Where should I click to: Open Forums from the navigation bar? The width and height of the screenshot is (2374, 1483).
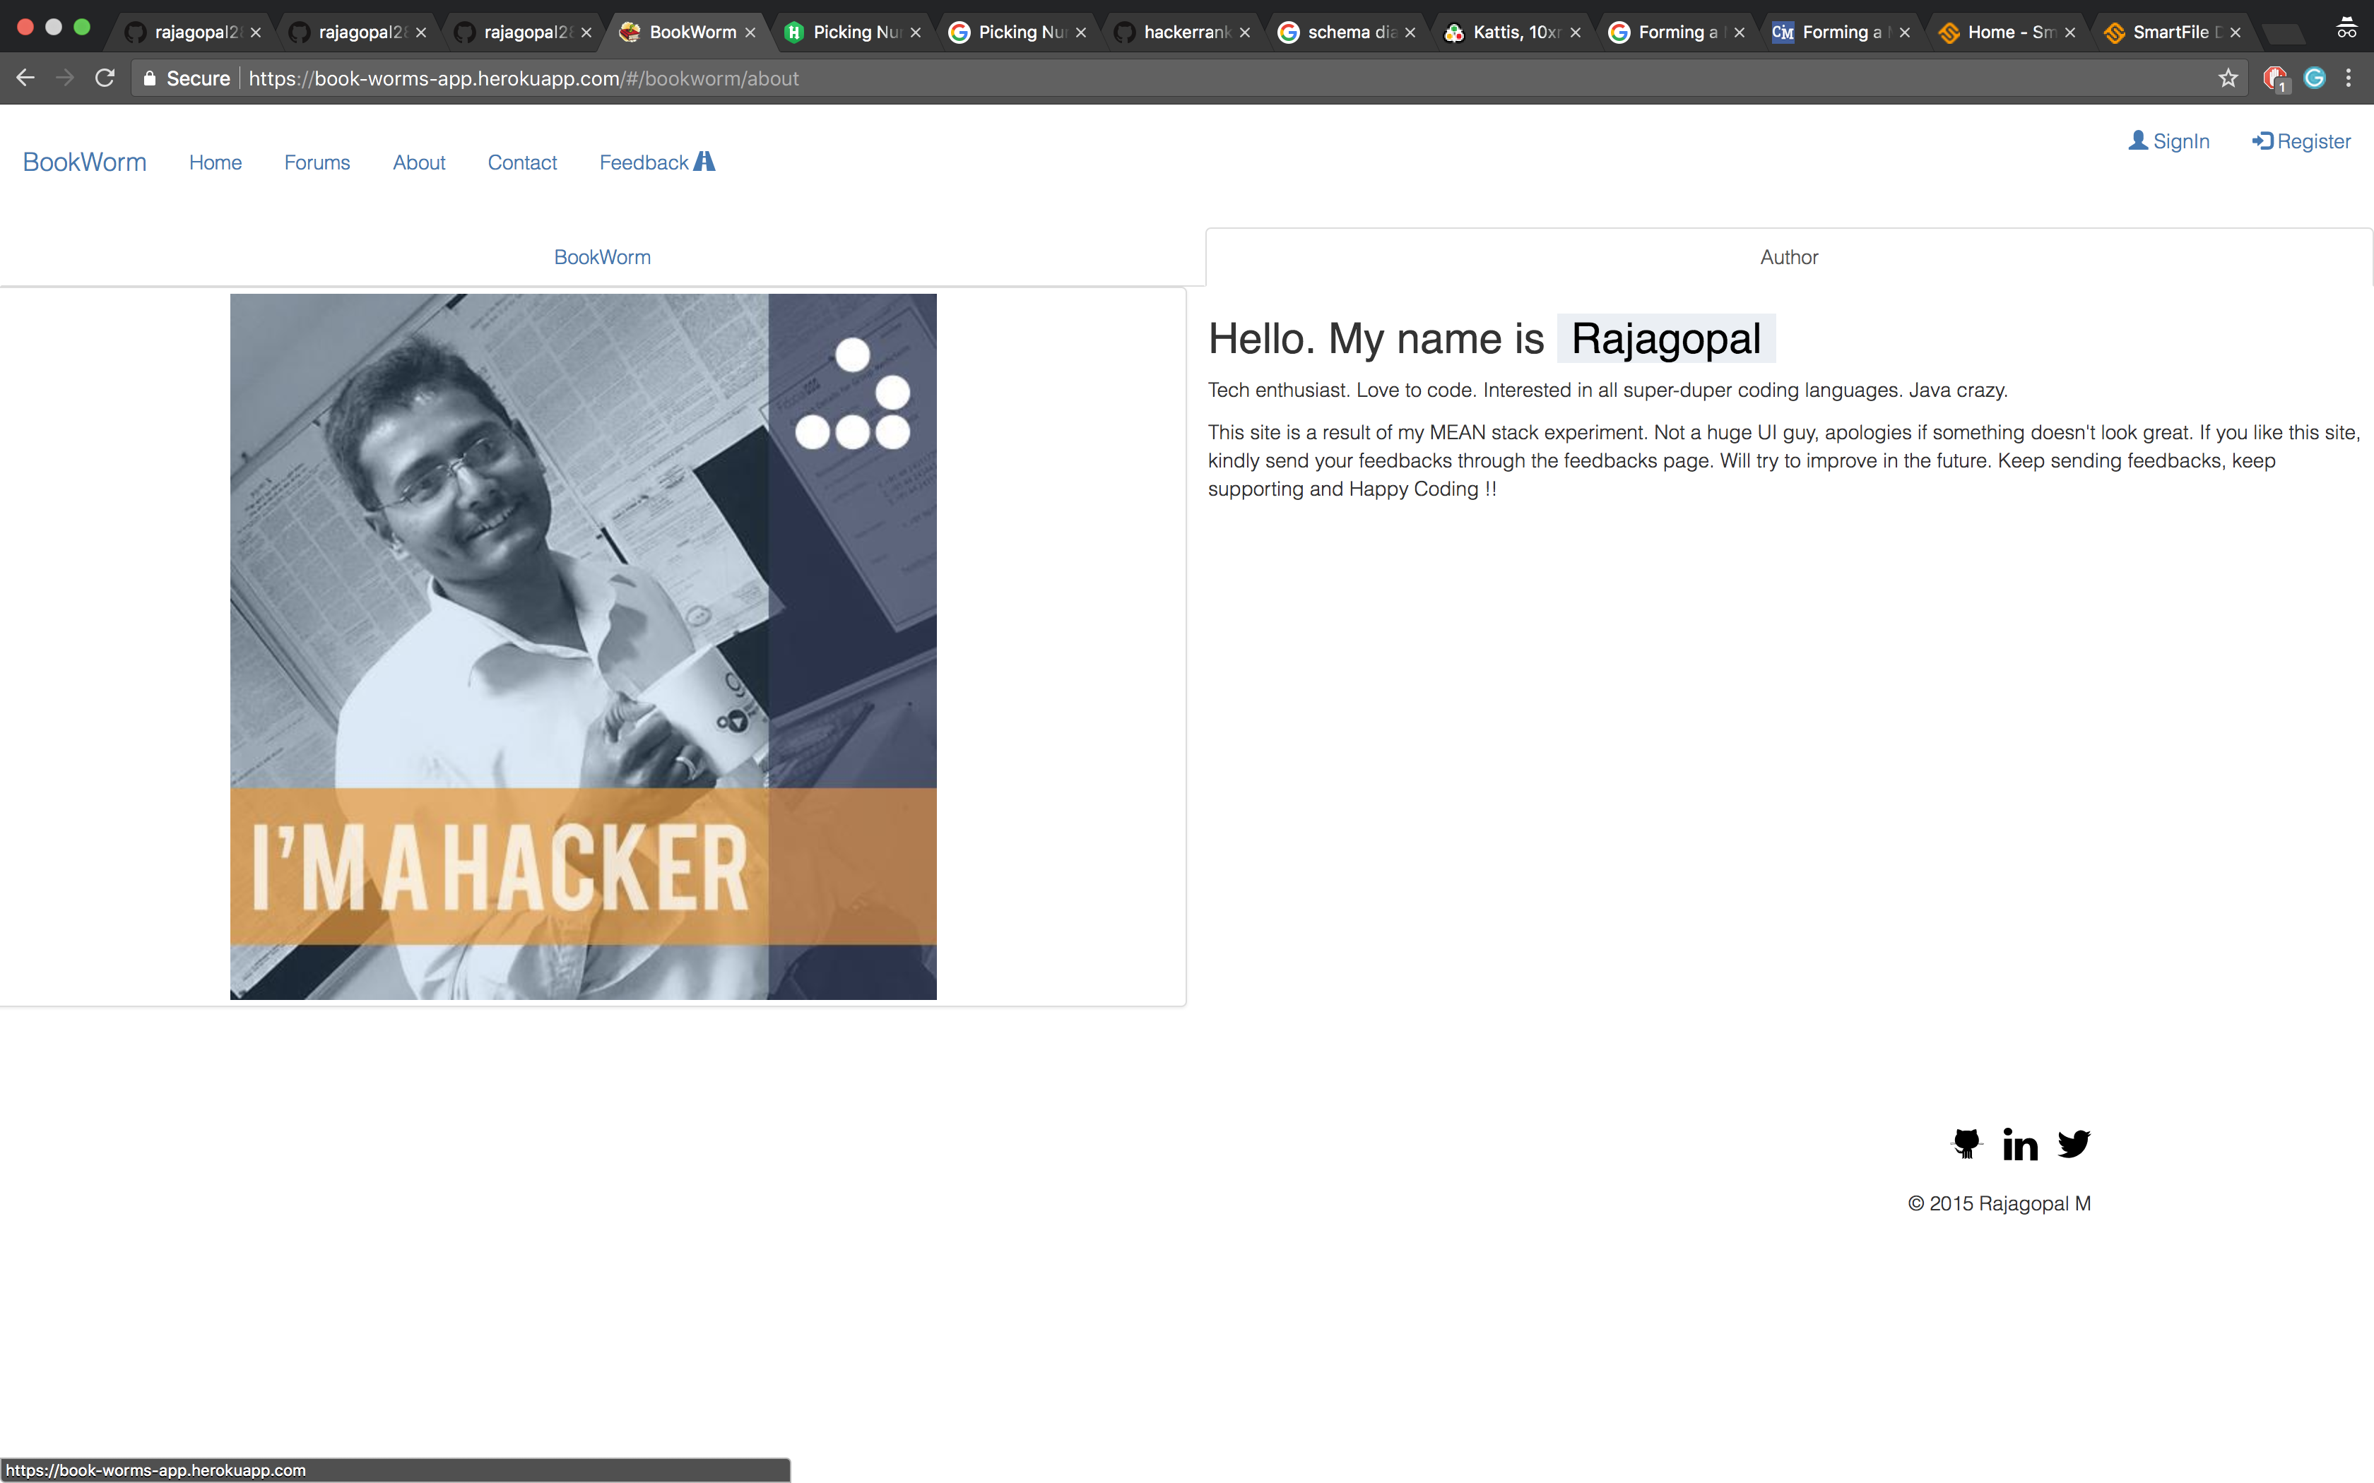point(317,163)
